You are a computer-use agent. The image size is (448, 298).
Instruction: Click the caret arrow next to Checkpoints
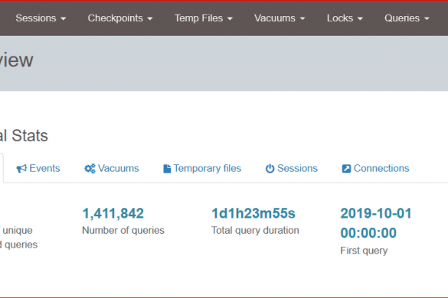149,19
